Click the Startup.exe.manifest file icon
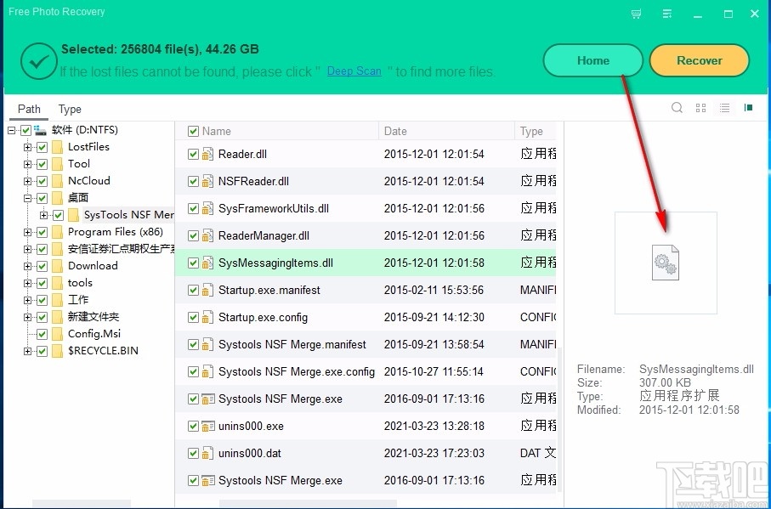This screenshot has width=771, height=509. (x=207, y=291)
